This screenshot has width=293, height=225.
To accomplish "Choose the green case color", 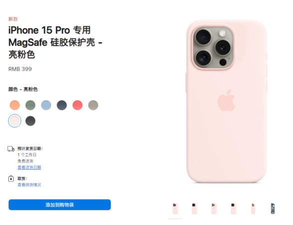I will click(x=30, y=105).
